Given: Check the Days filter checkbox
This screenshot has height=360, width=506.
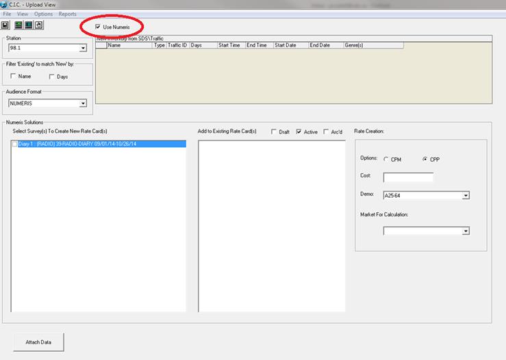Looking at the screenshot, I should [51, 77].
